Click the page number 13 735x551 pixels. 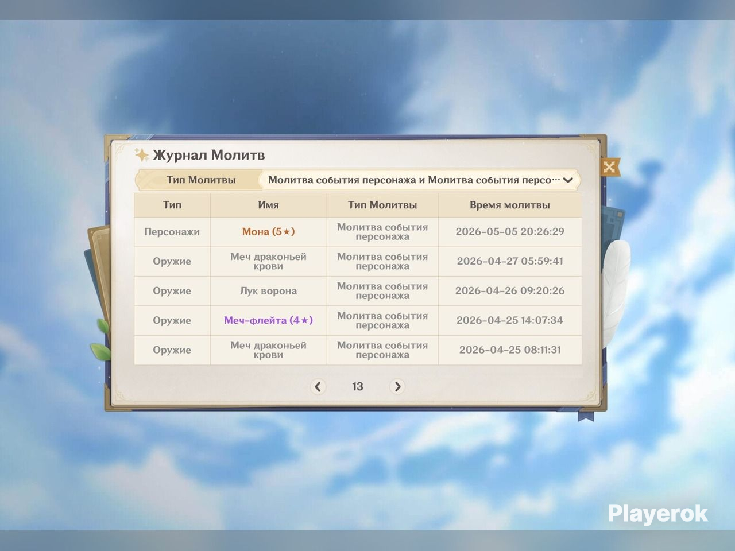pos(358,386)
